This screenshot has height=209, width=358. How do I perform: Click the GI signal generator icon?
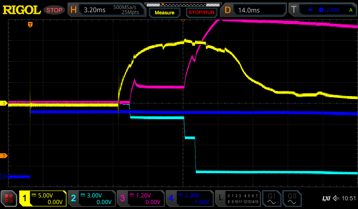pyautogui.click(x=271, y=199)
